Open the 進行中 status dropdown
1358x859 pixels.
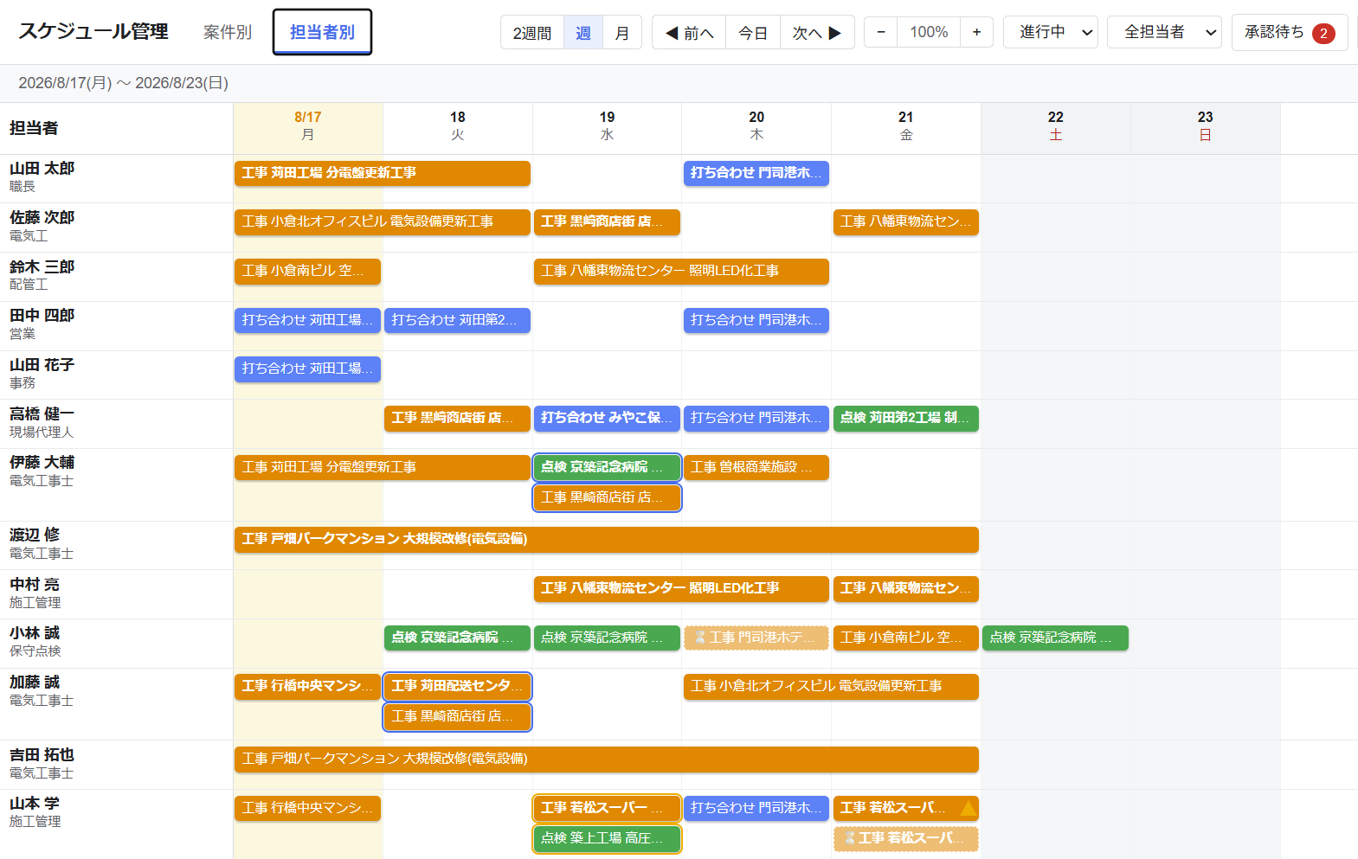click(x=1051, y=32)
